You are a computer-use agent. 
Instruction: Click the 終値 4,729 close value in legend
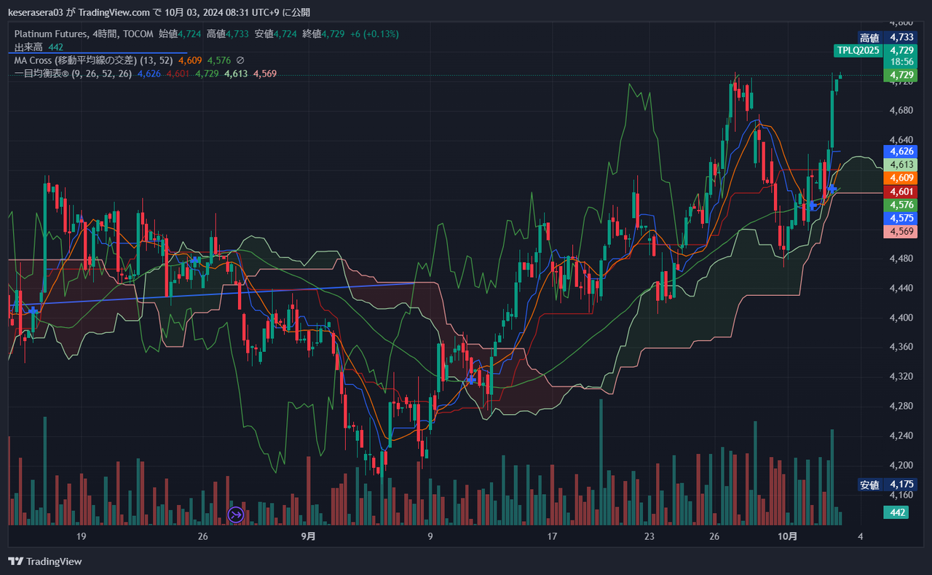tap(323, 34)
